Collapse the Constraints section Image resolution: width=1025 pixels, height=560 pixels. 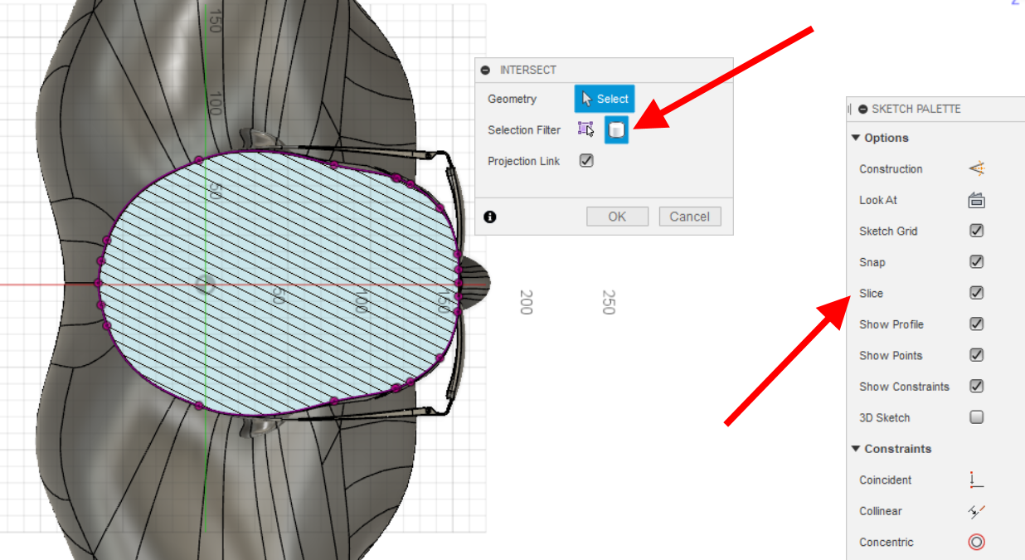[x=856, y=449]
